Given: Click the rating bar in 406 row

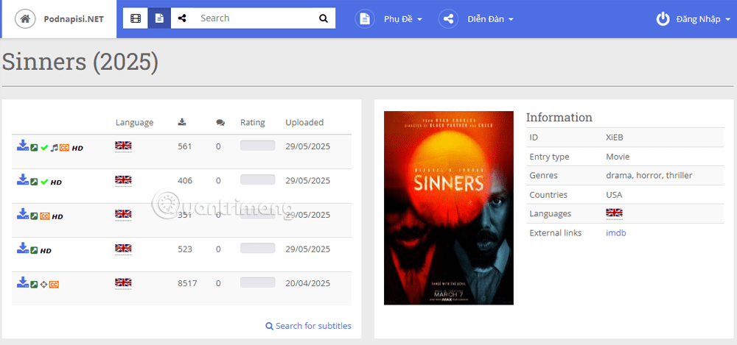Looking at the screenshot, I should point(257,179).
